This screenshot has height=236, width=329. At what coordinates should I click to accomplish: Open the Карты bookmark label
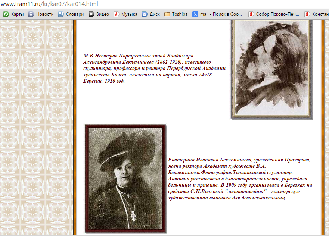18,14
